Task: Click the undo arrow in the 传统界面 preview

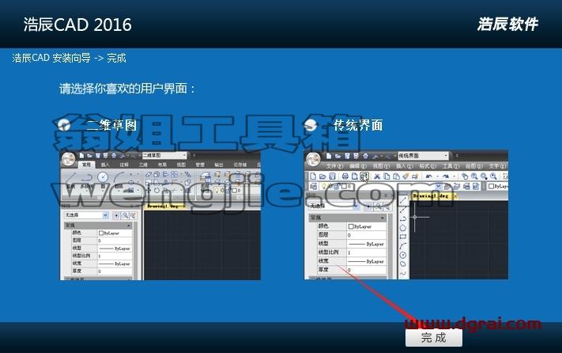Action: 429,176
